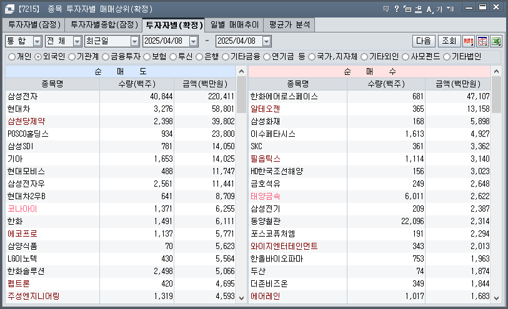Maximize the 7215 window

483,7
